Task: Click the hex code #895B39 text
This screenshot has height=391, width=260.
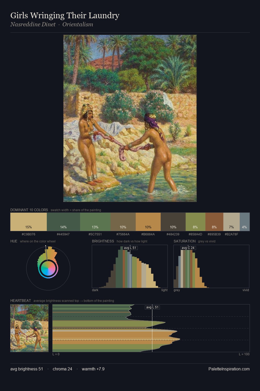Action: [x=214, y=234]
